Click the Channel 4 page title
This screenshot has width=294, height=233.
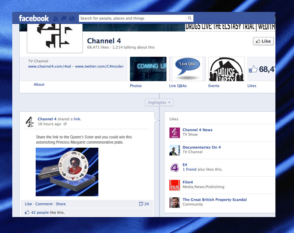104,41
